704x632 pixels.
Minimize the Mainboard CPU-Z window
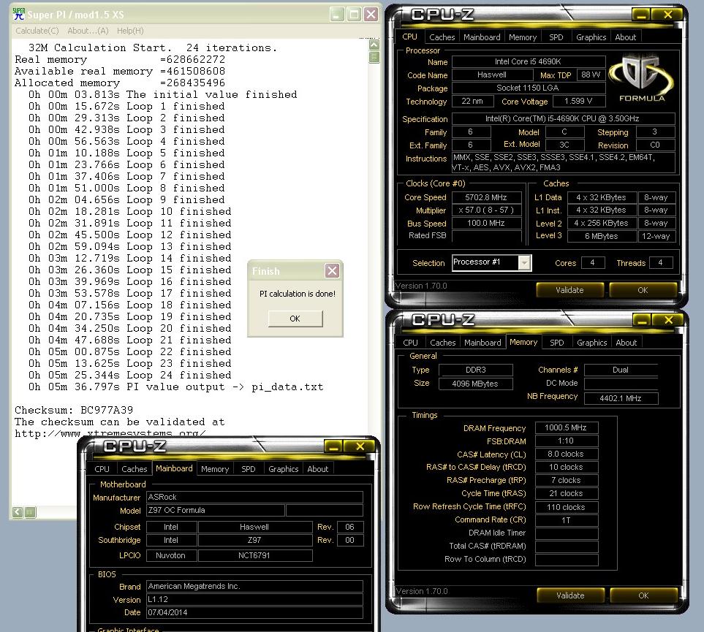pyautogui.click(x=333, y=446)
